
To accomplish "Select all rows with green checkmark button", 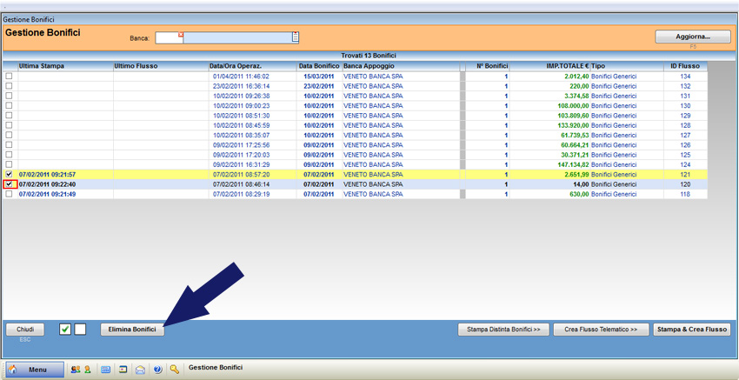I will (65, 330).
